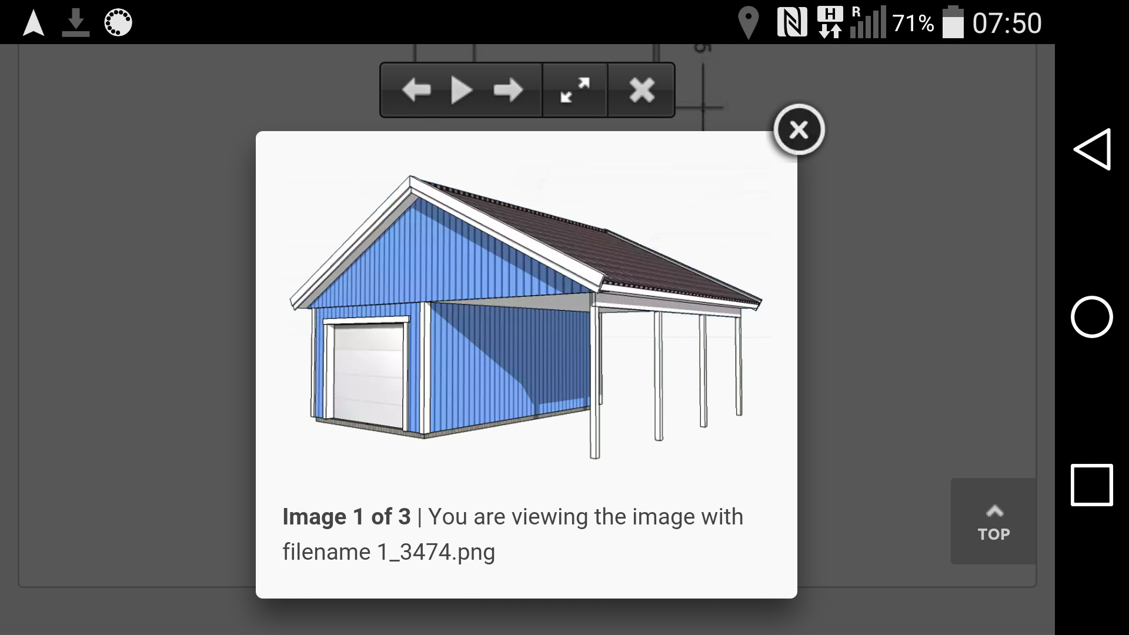This screenshot has width=1129, height=635.
Task: Open recent apps square button
Action: click(x=1091, y=485)
